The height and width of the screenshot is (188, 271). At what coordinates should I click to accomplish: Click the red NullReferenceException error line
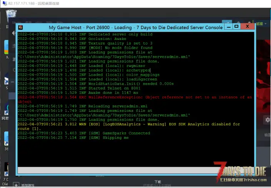coord(135,99)
